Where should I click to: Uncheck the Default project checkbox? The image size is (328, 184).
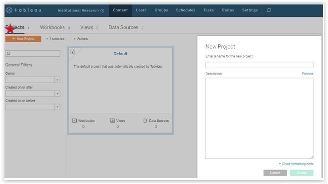72,51
